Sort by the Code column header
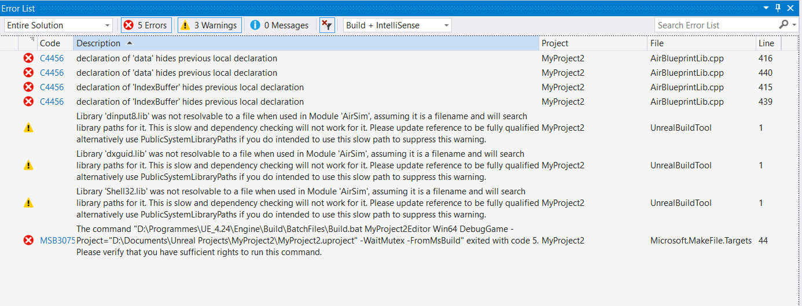The height and width of the screenshot is (306, 802). pyautogui.click(x=55, y=43)
